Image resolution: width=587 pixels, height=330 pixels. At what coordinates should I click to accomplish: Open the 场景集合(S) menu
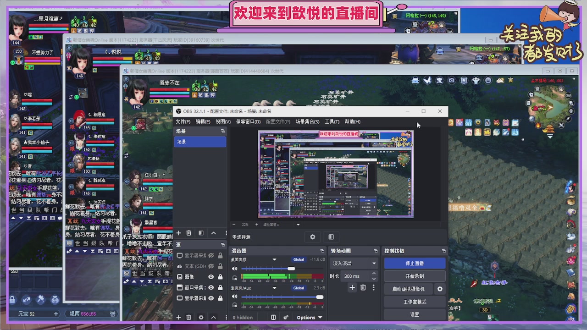307,121
